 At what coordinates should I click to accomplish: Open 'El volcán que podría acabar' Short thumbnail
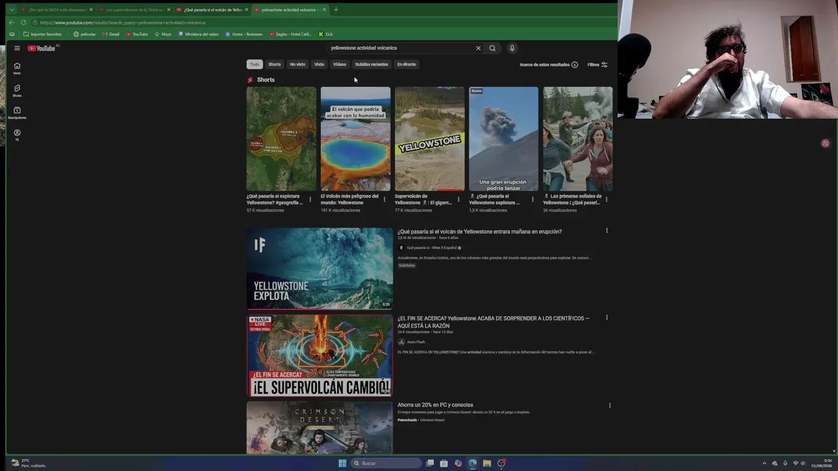(355, 139)
